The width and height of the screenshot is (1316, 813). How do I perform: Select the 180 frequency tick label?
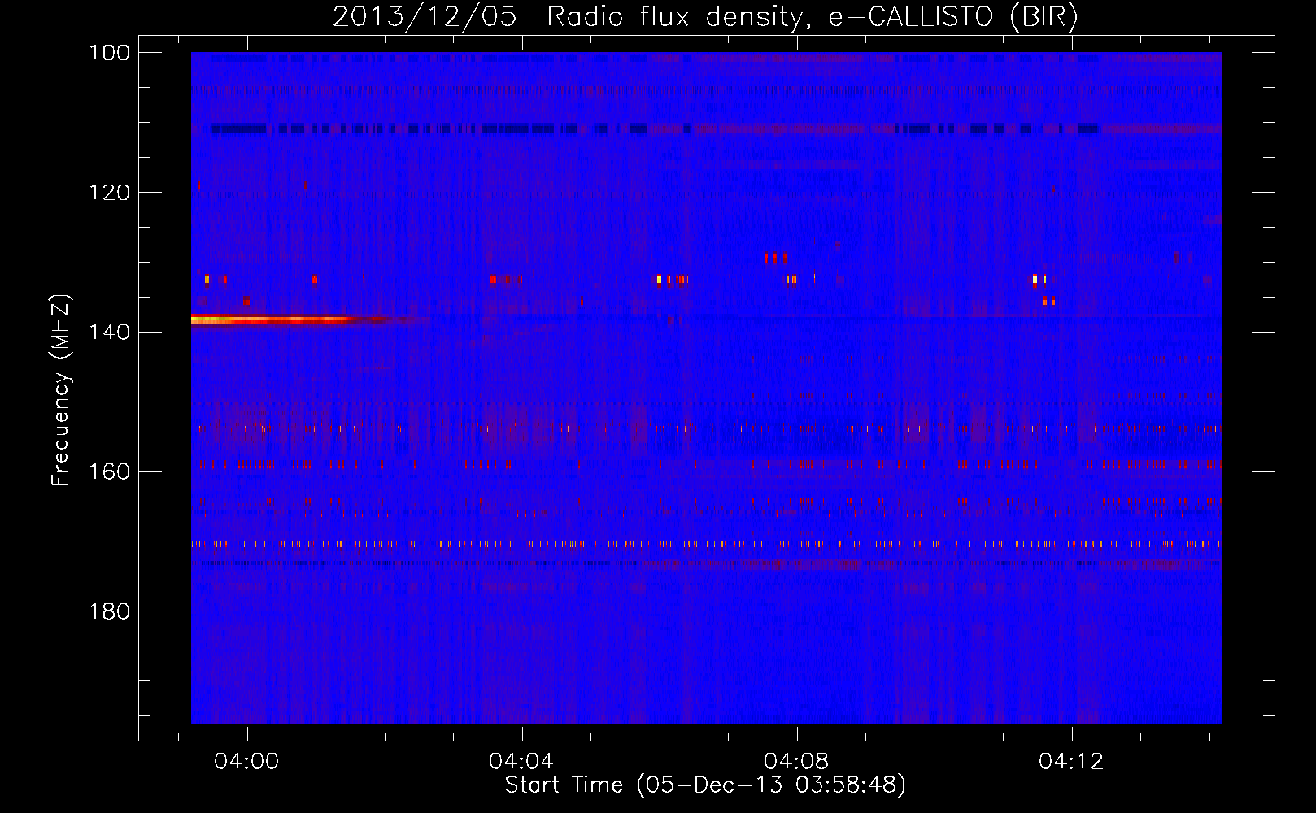pos(110,611)
